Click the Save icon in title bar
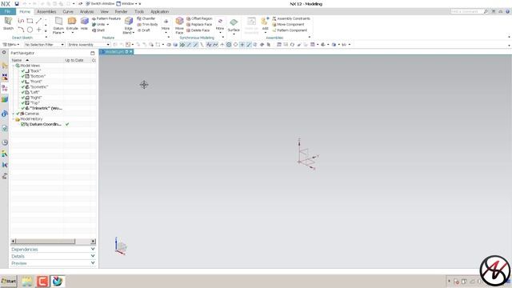The width and height of the screenshot is (512, 288). coord(17,4)
